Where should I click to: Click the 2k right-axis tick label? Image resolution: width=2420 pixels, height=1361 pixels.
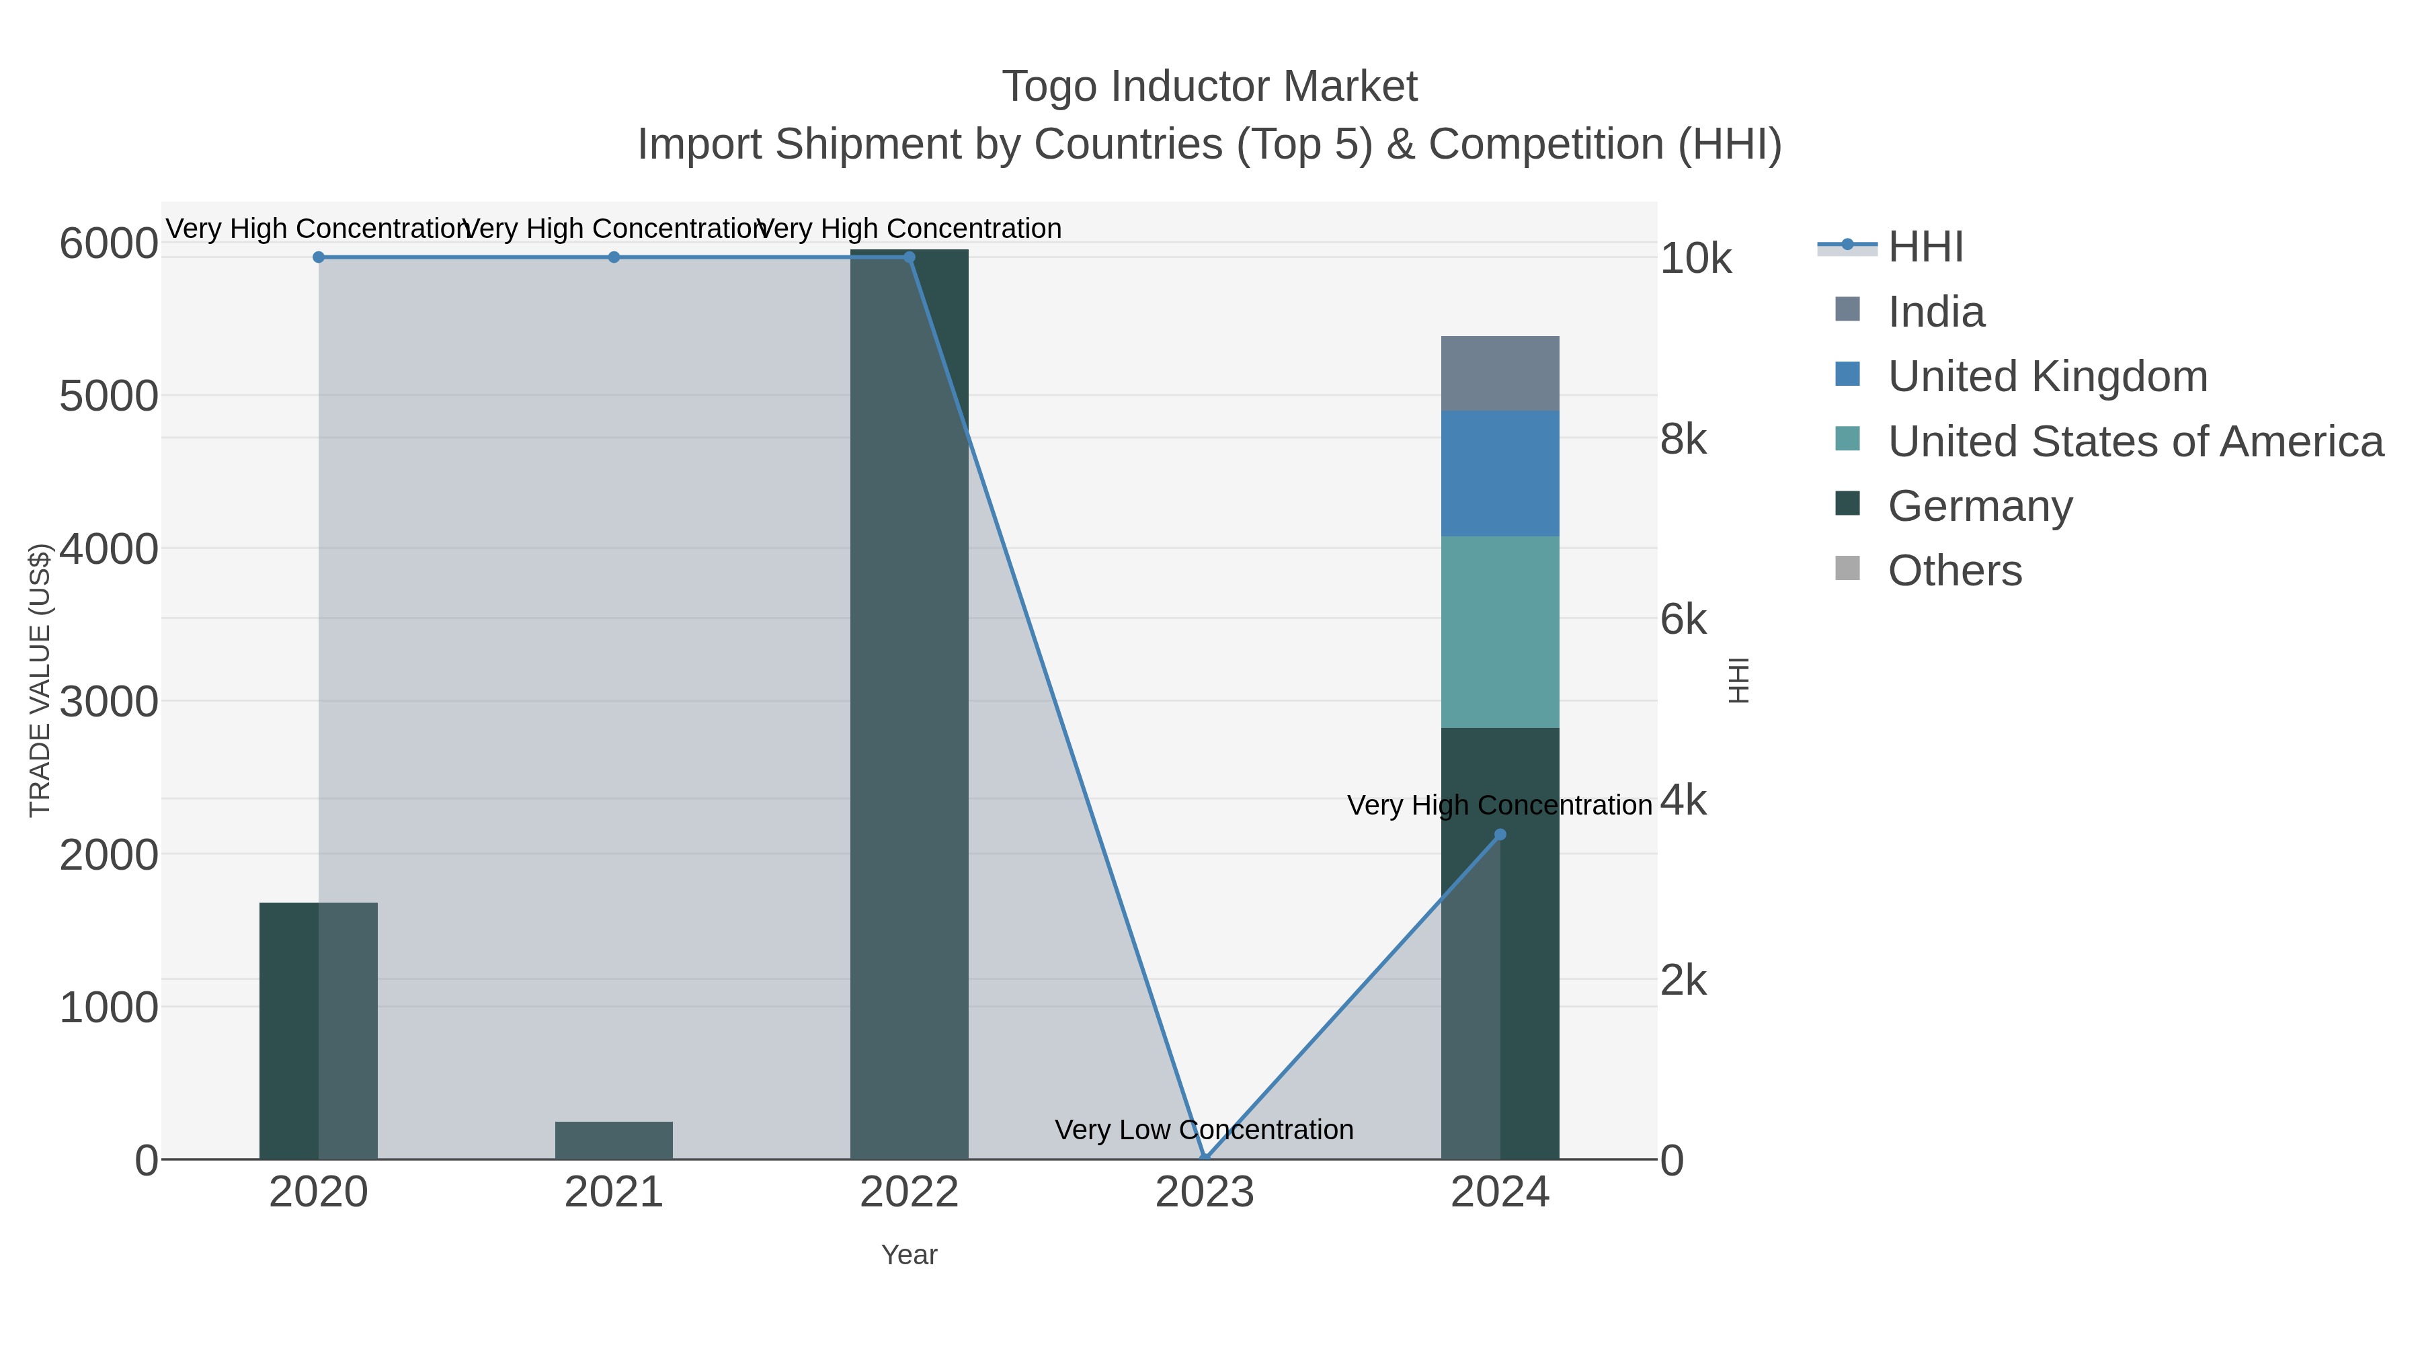coord(1683,981)
